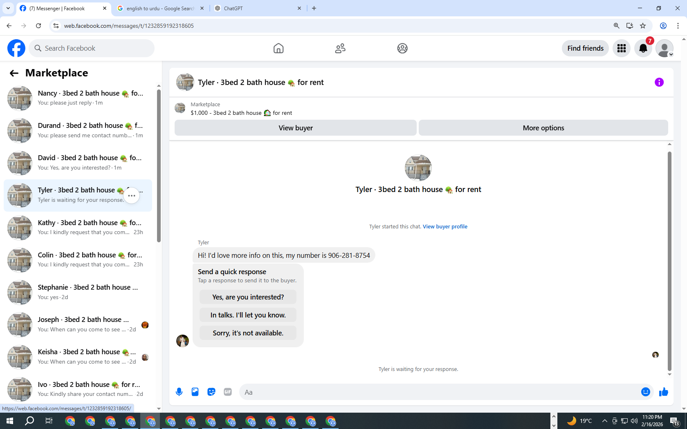Viewport: 687px width, 429px height.
Task: Click Tyler's avatar in the chat header
Action: point(185,82)
